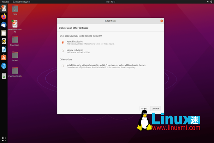Open the Home folder on the desktop
The height and width of the screenshot is (143, 214).
pyautogui.click(x=15, y=10)
